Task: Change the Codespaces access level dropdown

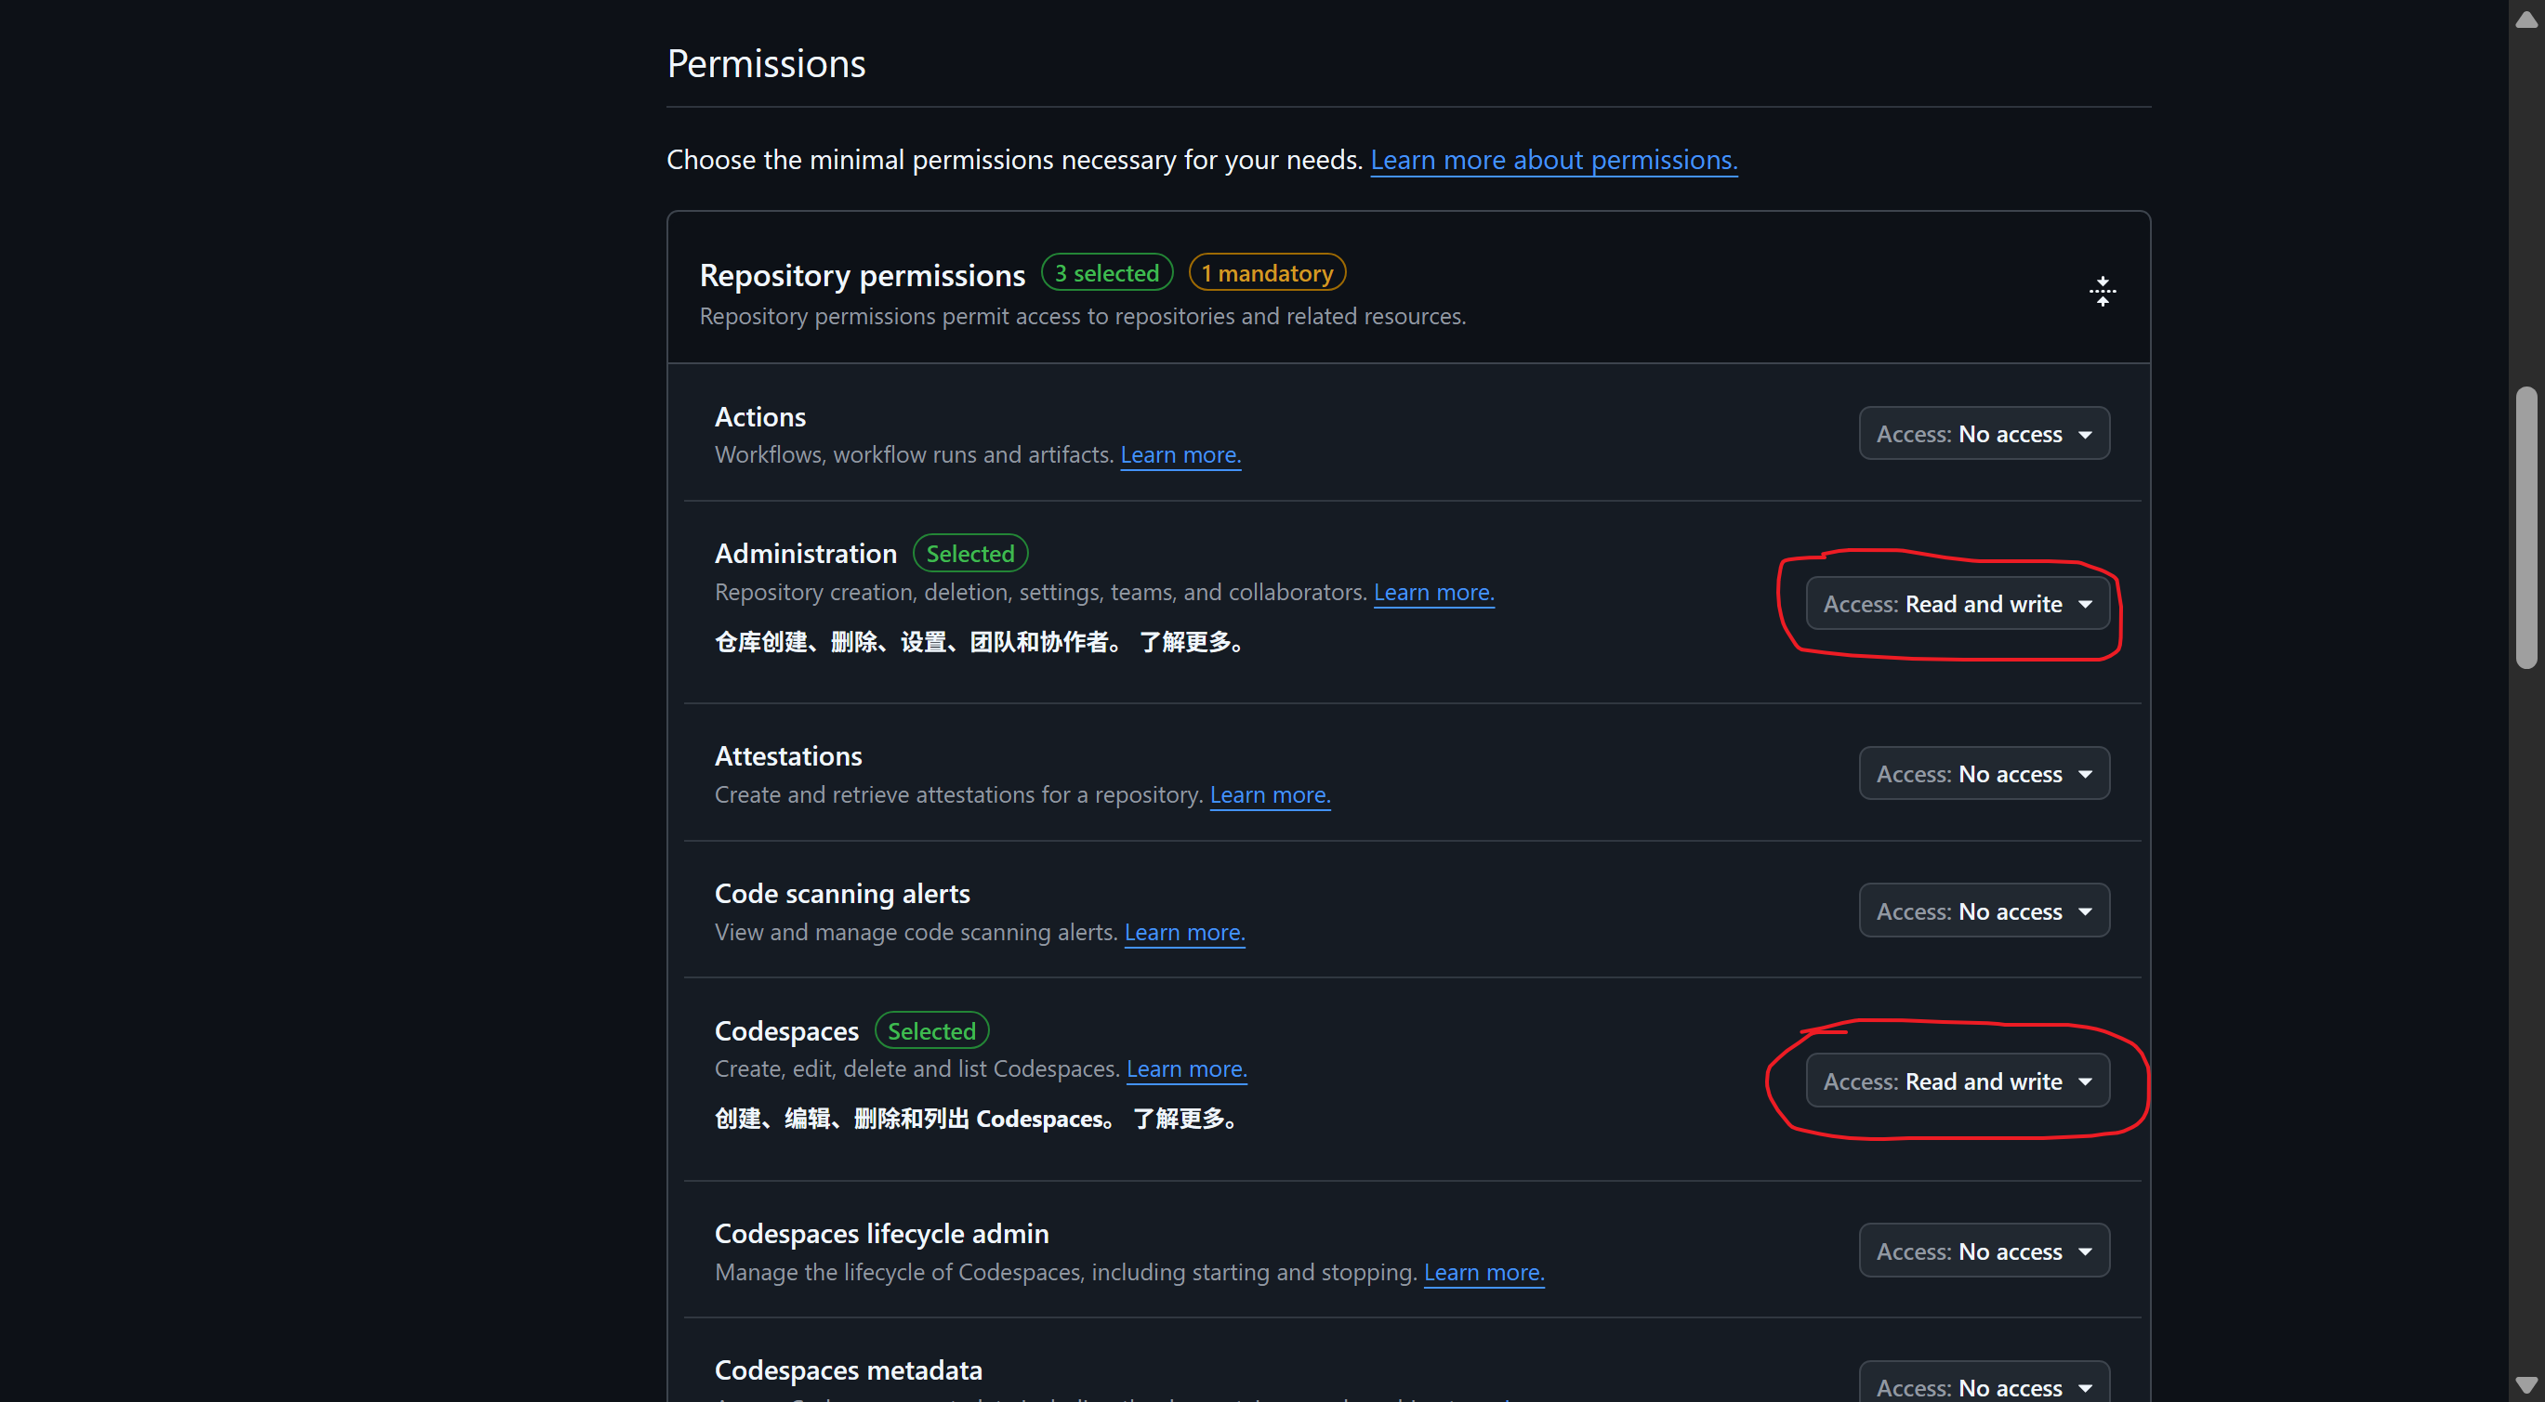Action: click(x=1957, y=1081)
